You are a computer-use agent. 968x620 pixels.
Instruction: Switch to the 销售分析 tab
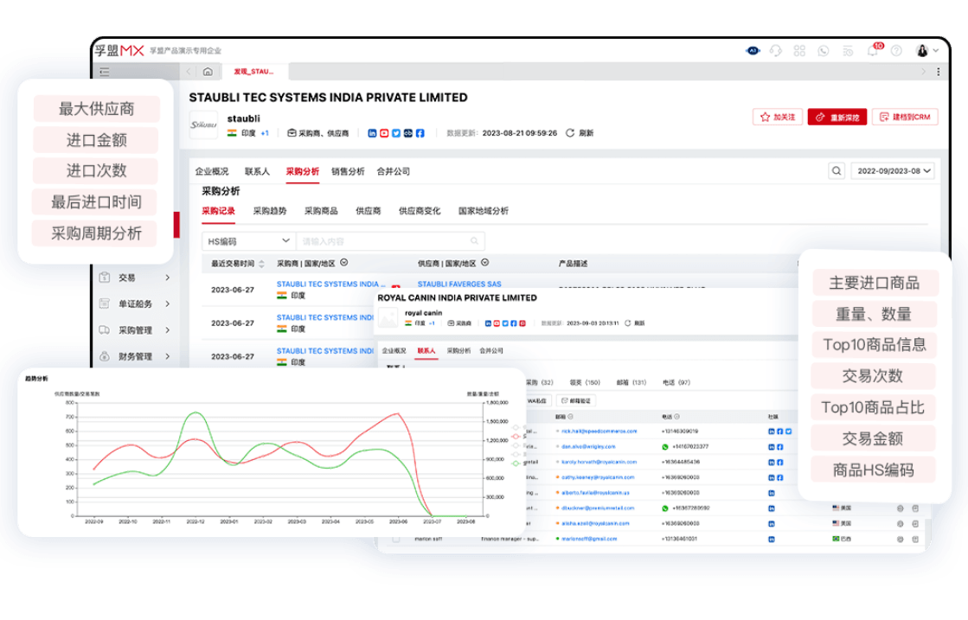coord(348,171)
